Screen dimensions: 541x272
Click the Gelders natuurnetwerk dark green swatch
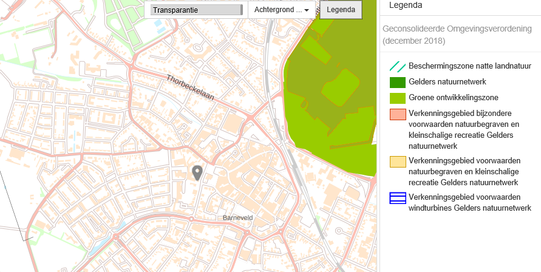coord(398,83)
